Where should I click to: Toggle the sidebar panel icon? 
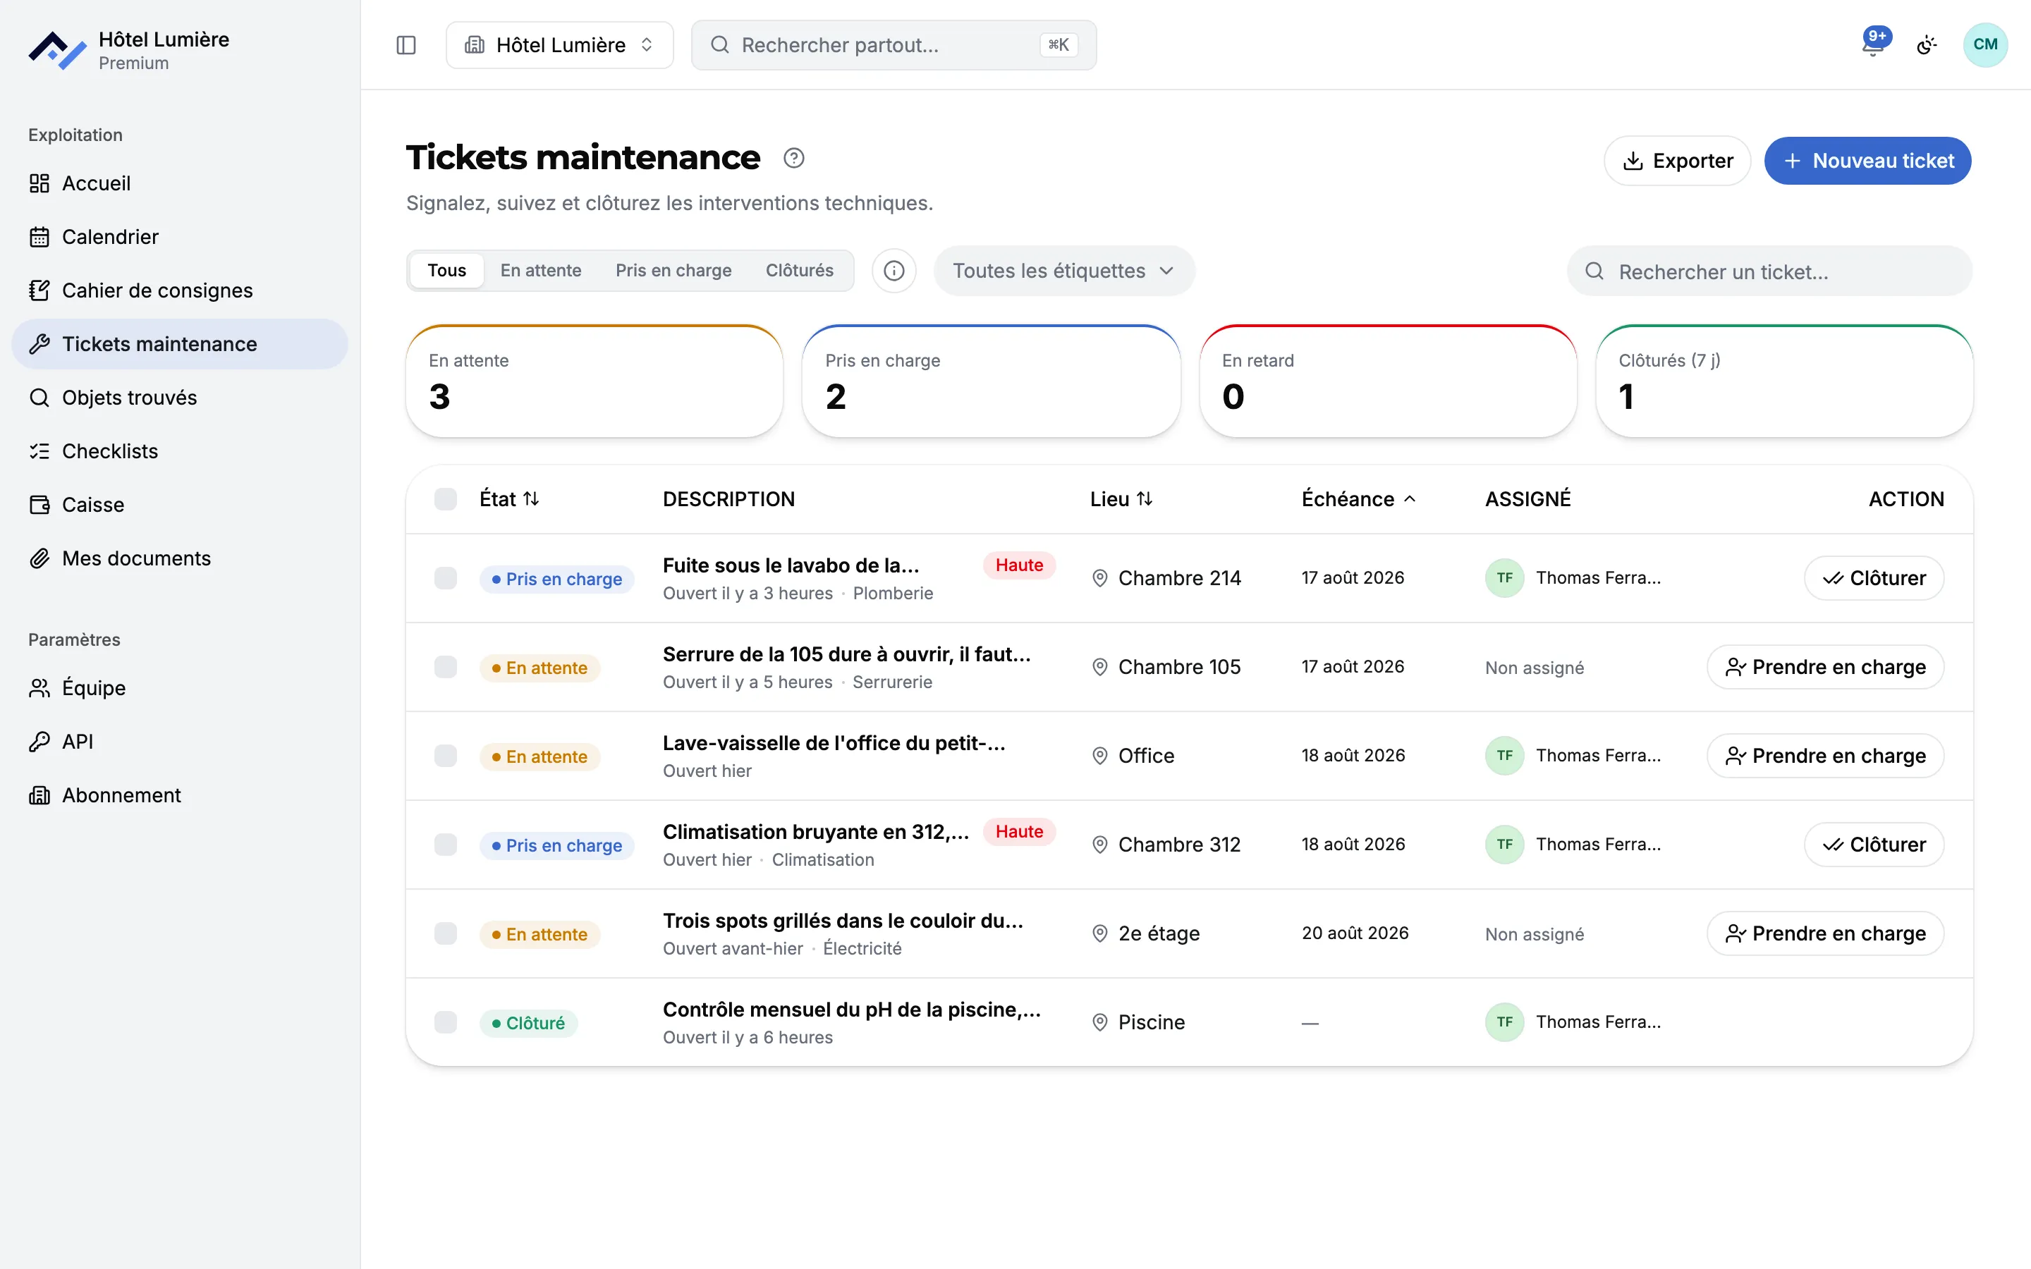pos(406,44)
